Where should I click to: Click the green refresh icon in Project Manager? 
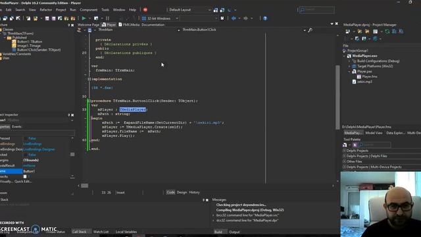pos(387,32)
